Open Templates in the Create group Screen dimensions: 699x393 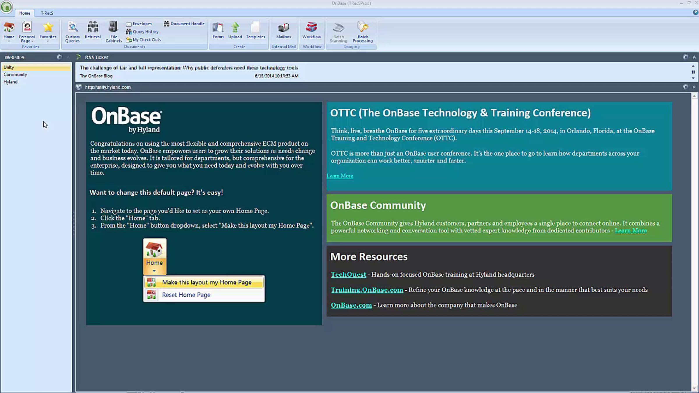click(x=255, y=30)
